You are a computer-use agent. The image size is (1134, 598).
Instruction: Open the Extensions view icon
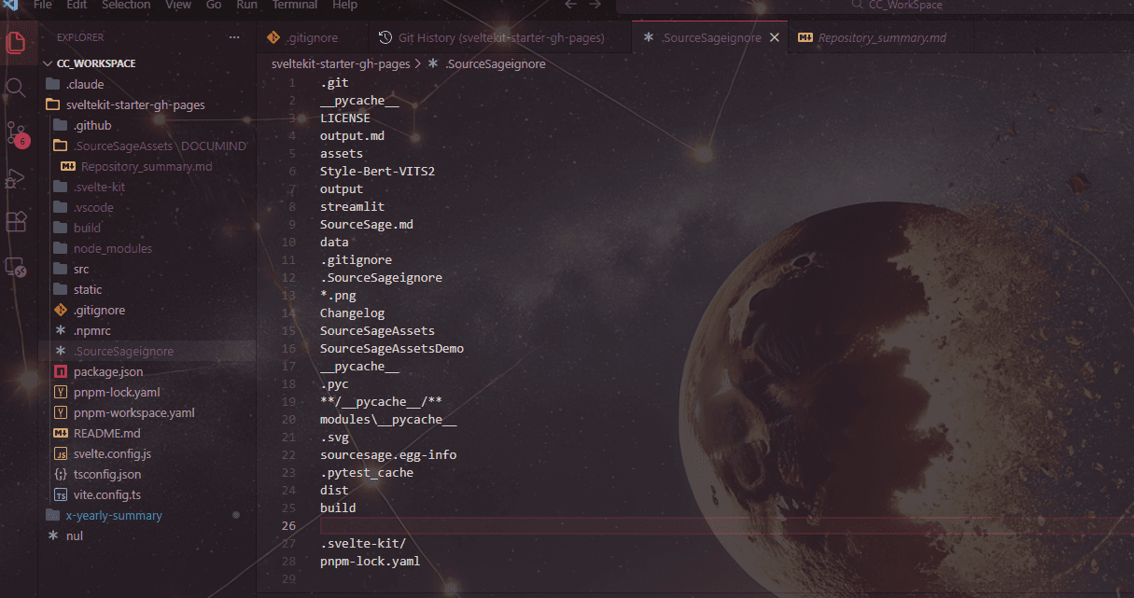tap(16, 222)
